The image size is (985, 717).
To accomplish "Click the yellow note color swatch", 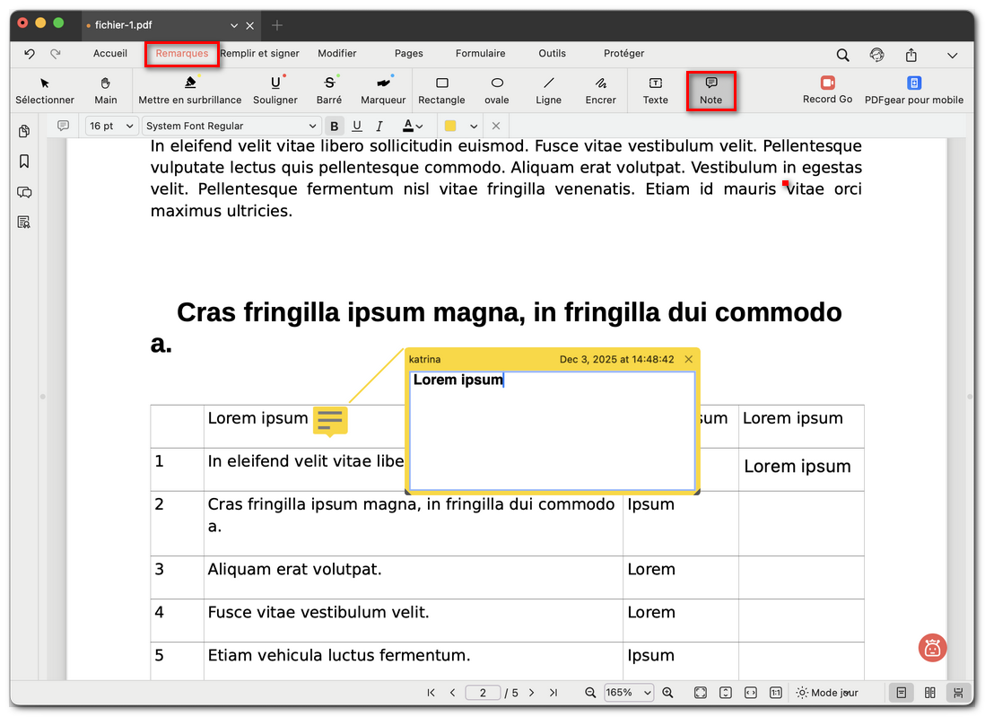I will click(450, 127).
